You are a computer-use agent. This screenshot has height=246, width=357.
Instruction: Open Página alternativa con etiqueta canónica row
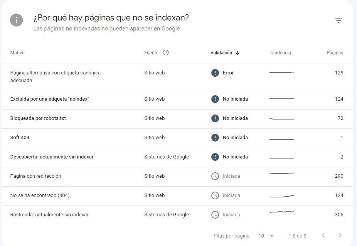[x=177, y=77]
